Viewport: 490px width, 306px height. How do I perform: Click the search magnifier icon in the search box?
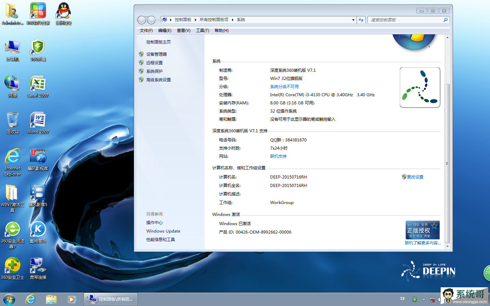tap(445, 20)
